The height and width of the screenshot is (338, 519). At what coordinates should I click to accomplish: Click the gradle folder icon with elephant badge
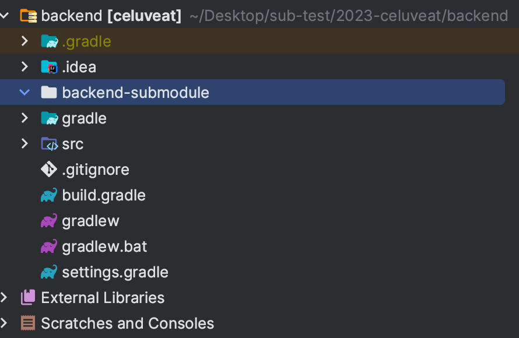(50, 118)
